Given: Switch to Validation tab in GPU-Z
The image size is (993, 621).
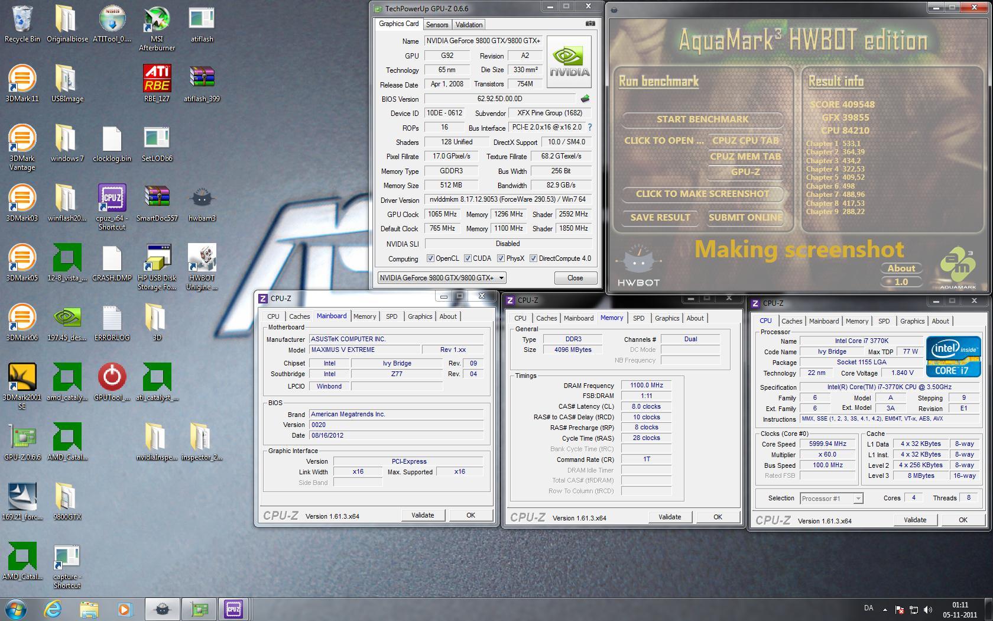Looking at the screenshot, I should (x=469, y=25).
